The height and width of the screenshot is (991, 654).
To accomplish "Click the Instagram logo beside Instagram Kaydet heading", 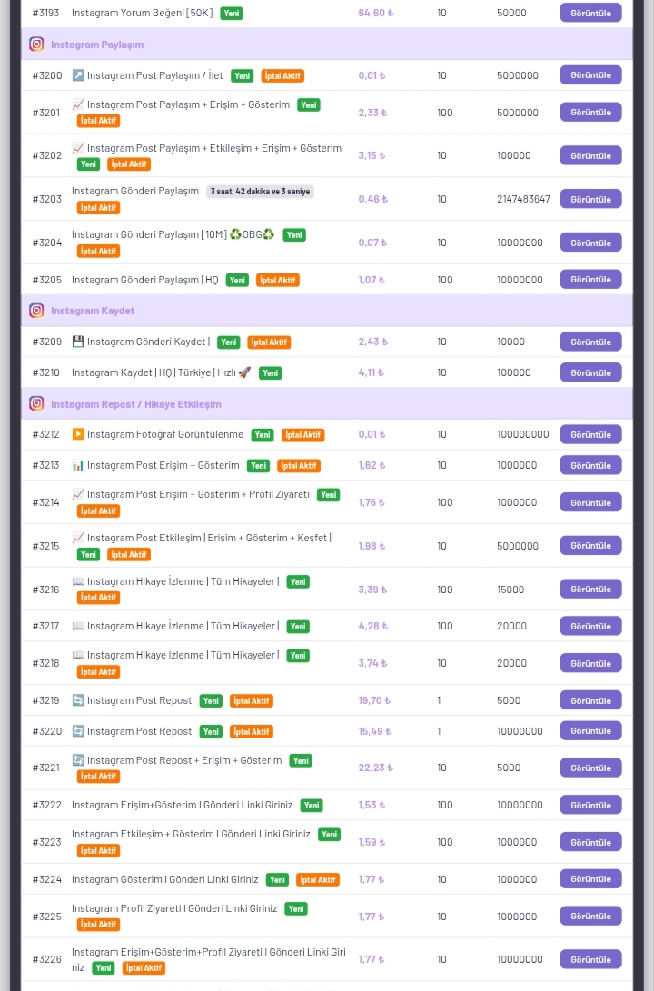I will click(x=36, y=311).
